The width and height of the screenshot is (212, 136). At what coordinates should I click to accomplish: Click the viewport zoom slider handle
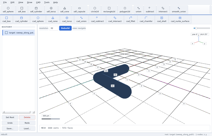point(196,28)
